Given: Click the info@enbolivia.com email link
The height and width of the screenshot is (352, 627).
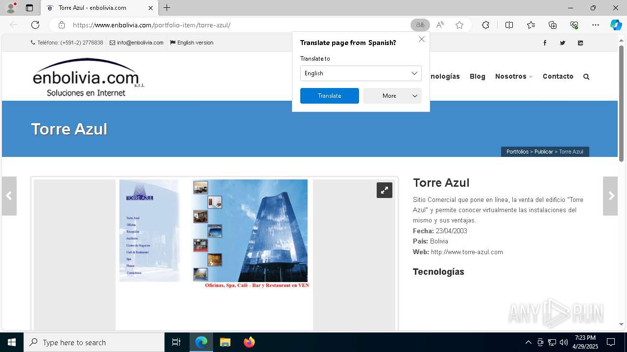Looking at the screenshot, I should tap(137, 43).
